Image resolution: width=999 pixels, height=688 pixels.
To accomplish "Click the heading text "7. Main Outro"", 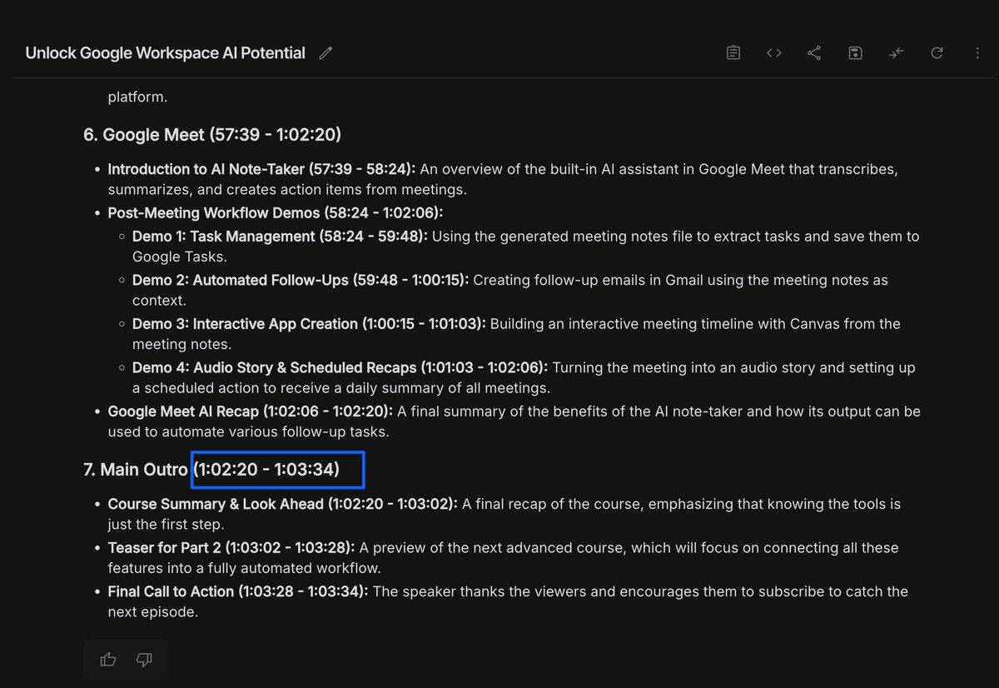I will pyautogui.click(x=135, y=470).
